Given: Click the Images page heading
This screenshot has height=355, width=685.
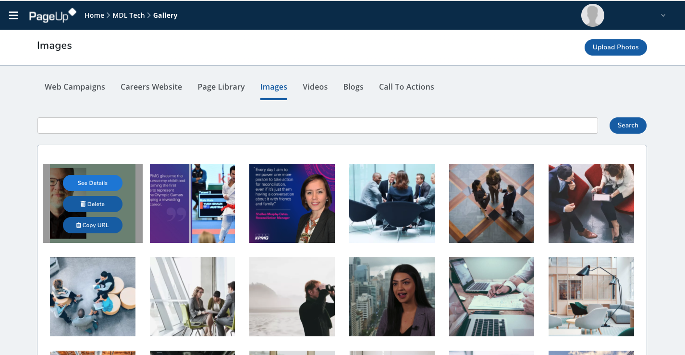Looking at the screenshot, I should (54, 46).
